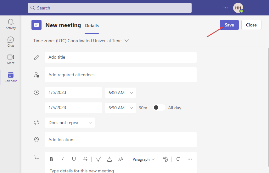Click the Add location field
Screen dimensions: 269x173
tap(120, 140)
